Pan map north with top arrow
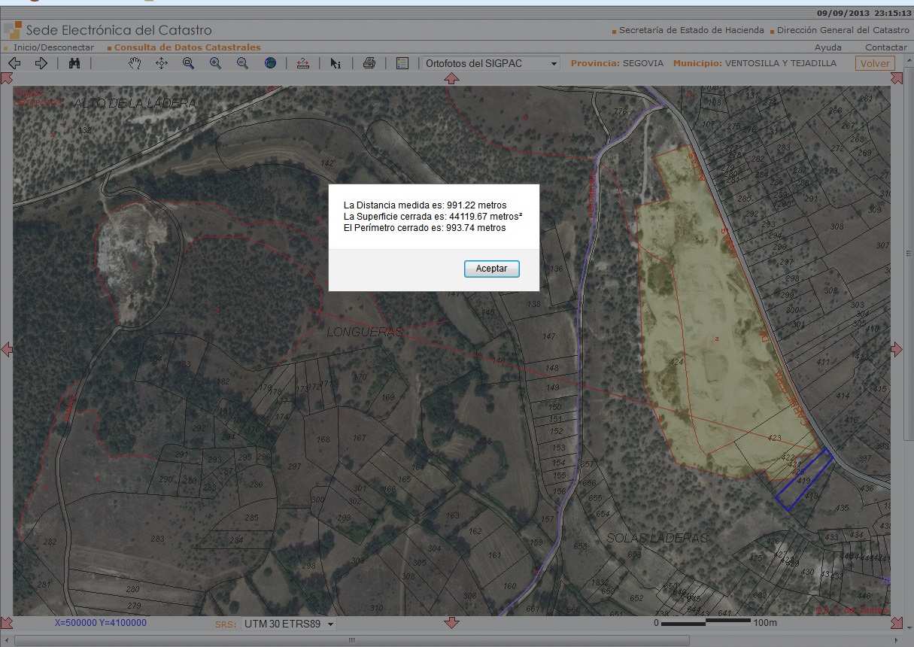 (x=451, y=77)
